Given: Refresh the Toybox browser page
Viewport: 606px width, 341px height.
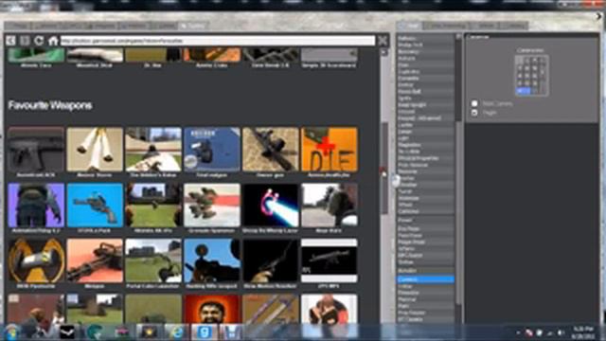Looking at the screenshot, I should (x=39, y=40).
